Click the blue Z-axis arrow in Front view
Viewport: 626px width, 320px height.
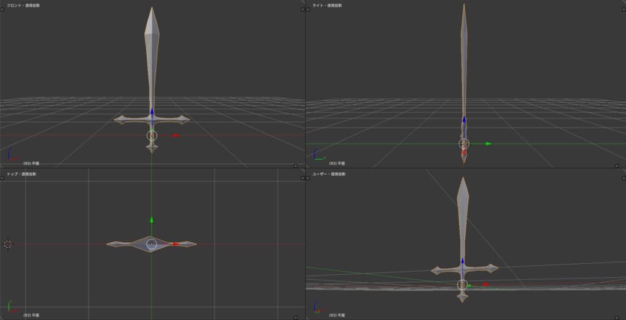[152, 111]
